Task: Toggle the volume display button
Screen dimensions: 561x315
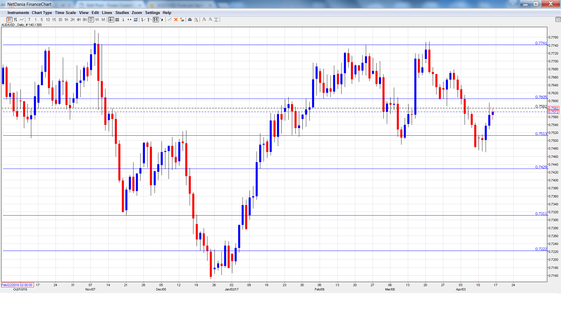Action: pos(136,20)
